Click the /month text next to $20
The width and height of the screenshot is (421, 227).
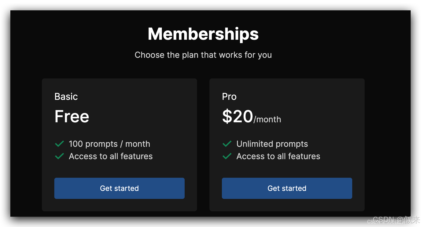[267, 119]
